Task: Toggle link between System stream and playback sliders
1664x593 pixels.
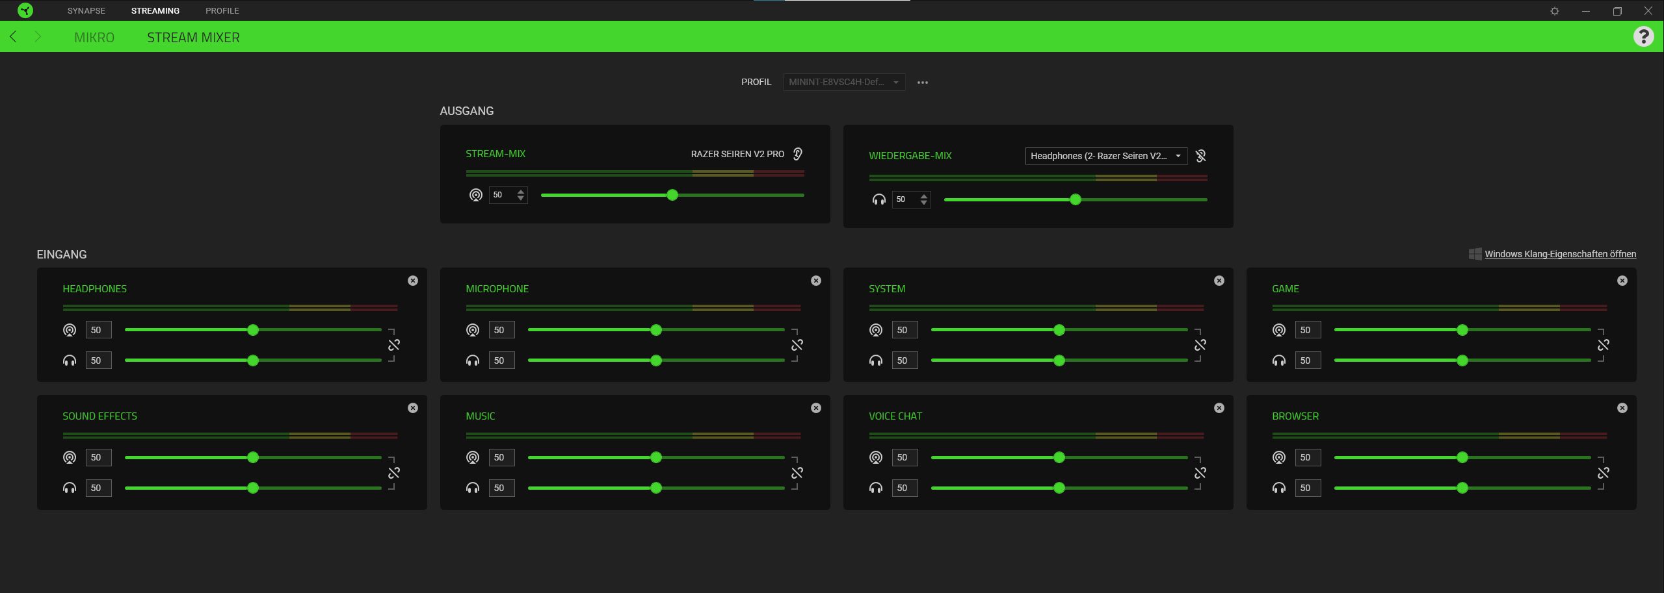Action: coord(1200,345)
